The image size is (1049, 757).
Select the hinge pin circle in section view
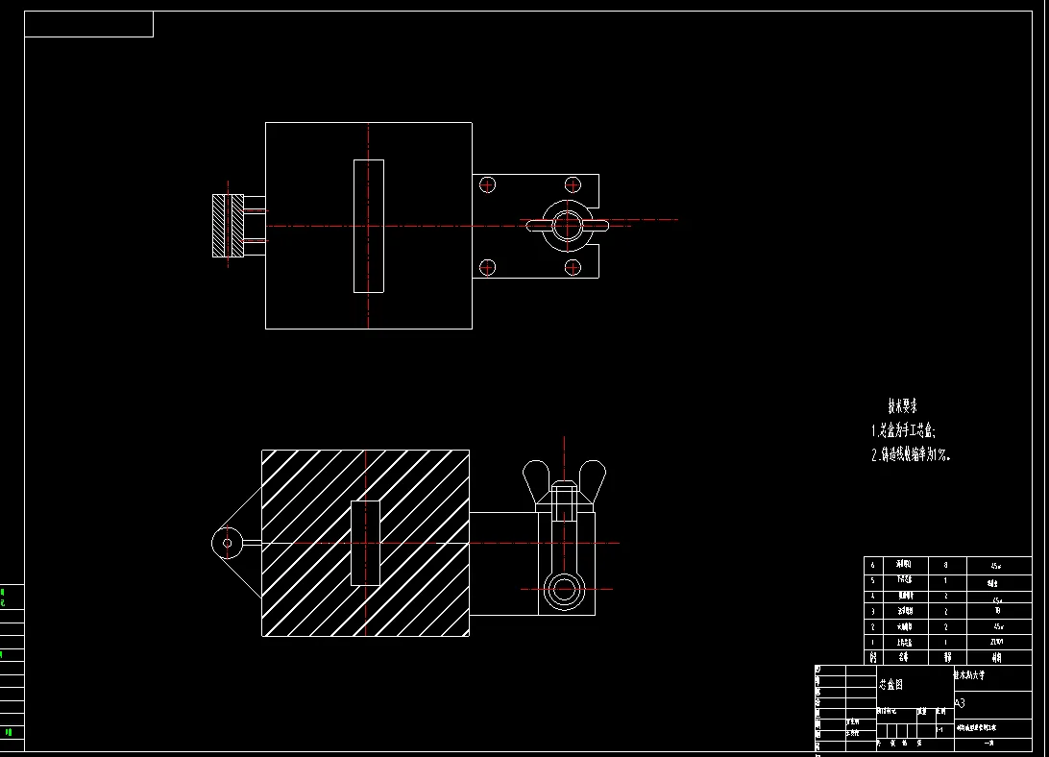point(227,543)
